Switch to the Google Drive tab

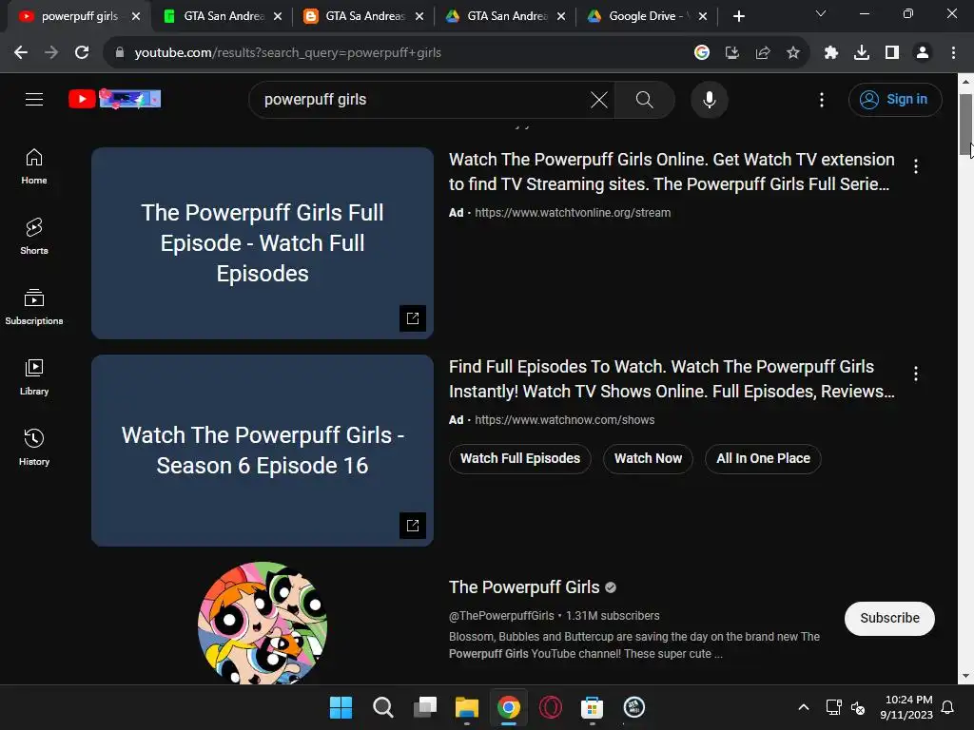coord(646,16)
